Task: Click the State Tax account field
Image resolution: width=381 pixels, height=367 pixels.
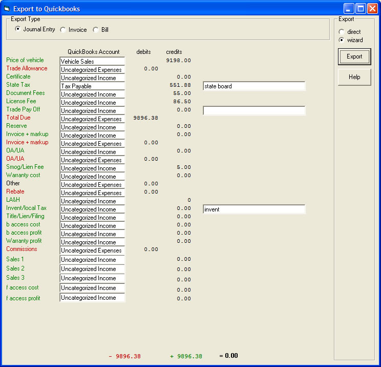Action: pos(92,86)
